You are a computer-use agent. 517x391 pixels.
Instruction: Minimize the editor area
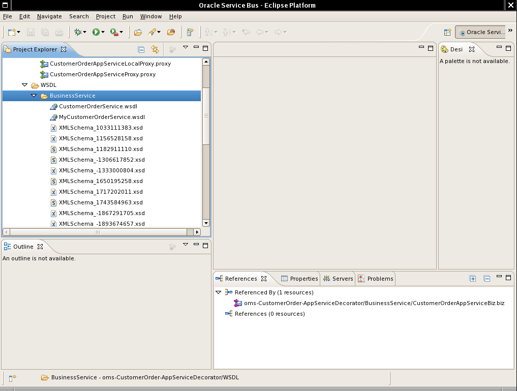tap(421, 47)
